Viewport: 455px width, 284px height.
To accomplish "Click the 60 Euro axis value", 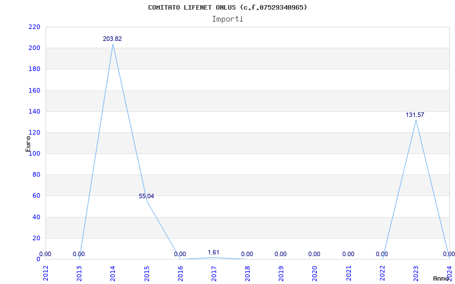I will tap(36, 196).
